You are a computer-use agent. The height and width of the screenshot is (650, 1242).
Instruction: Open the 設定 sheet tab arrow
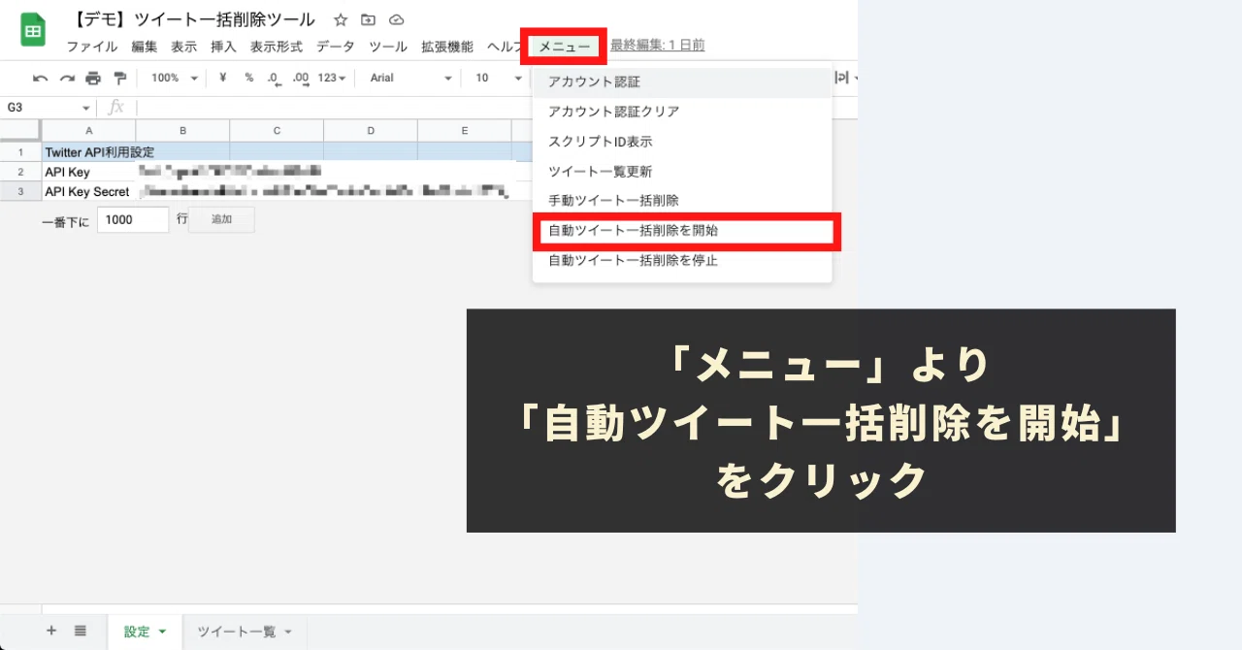[x=162, y=632]
